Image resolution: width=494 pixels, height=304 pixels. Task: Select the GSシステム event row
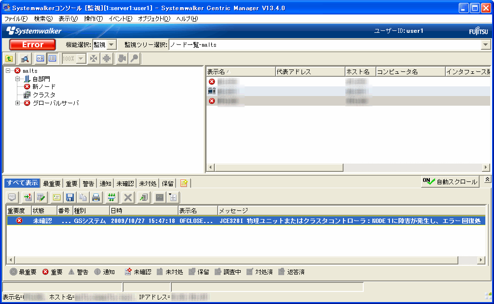pos(246,221)
